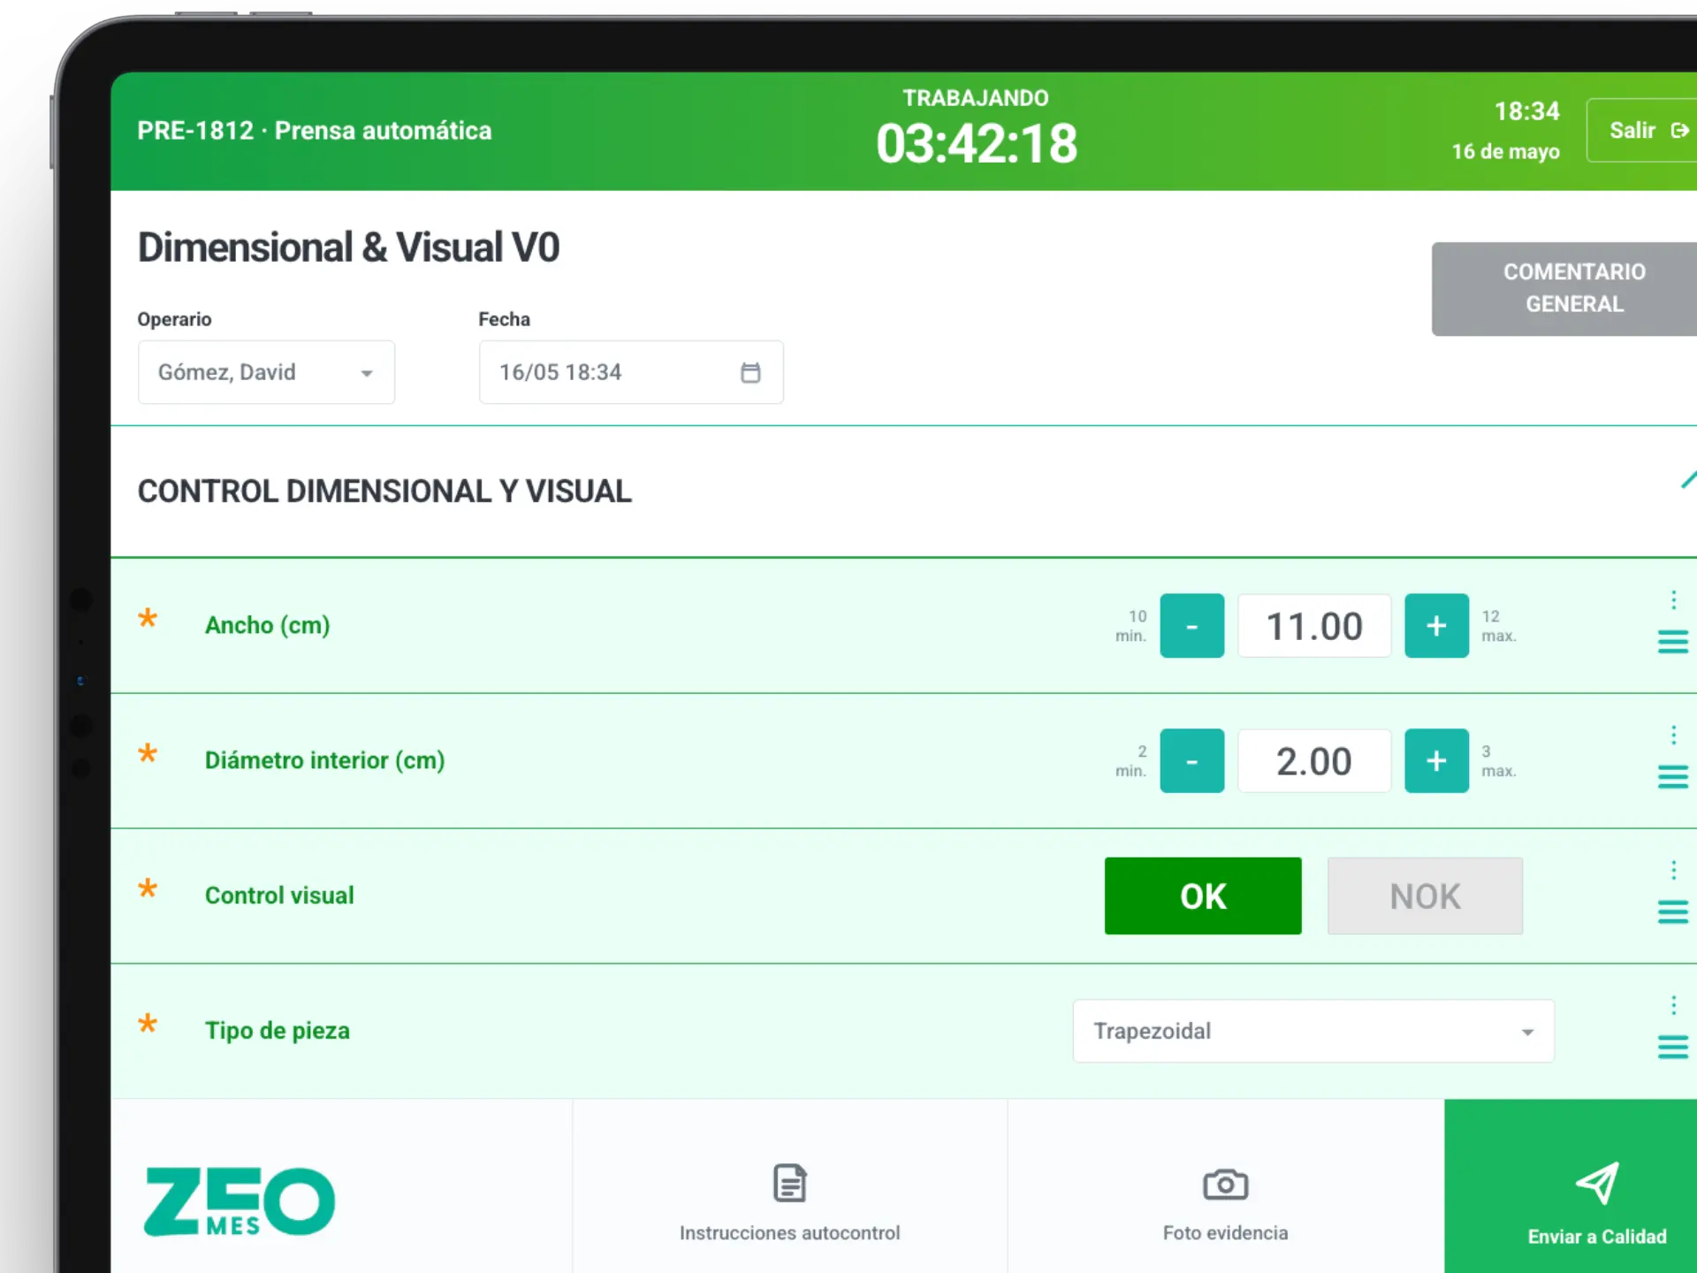The width and height of the screenshot is (1697, 1273).
Task: Open the Operario dropdown showing Gómez, David
Action: (266, 372)
